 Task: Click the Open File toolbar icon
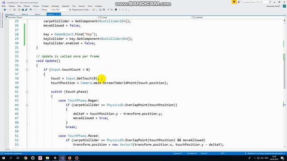[19, 10]
